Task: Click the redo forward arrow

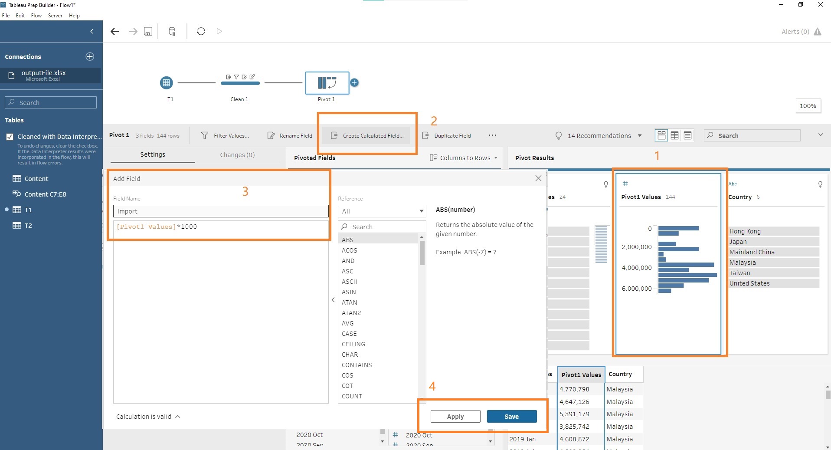Action: coord(133,31)
